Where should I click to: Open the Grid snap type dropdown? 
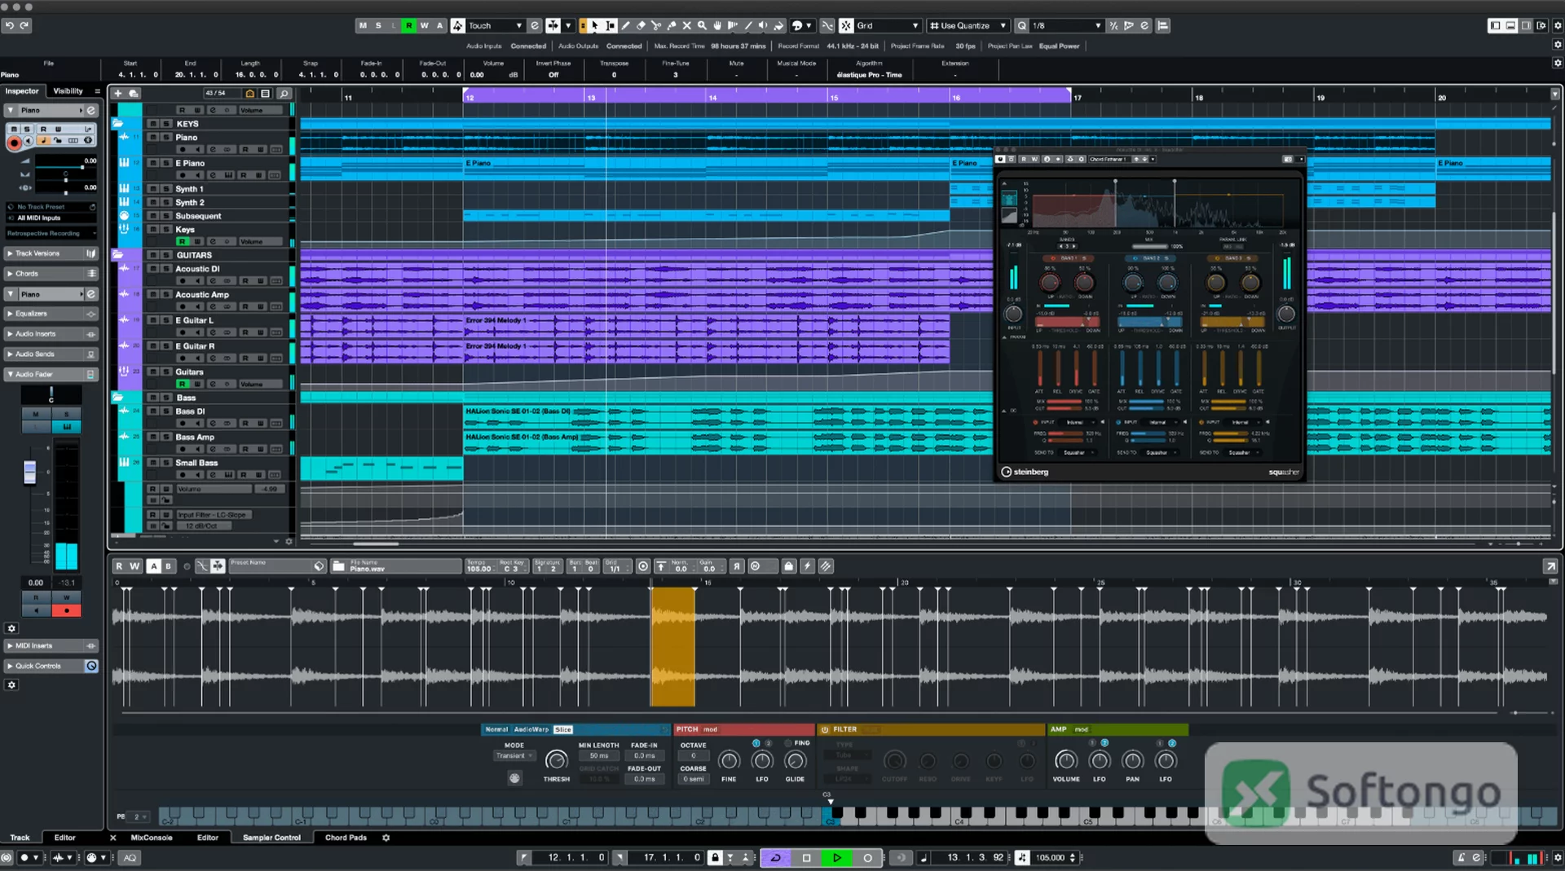888,25
